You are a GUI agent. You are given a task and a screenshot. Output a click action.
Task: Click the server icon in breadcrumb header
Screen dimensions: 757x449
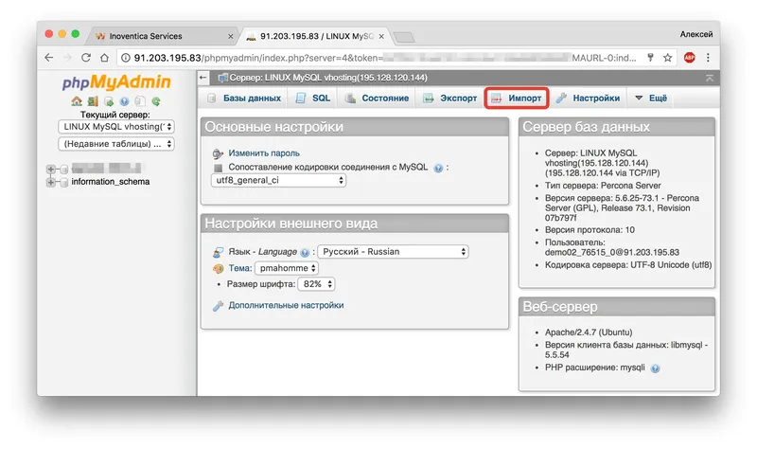(222, 78)
